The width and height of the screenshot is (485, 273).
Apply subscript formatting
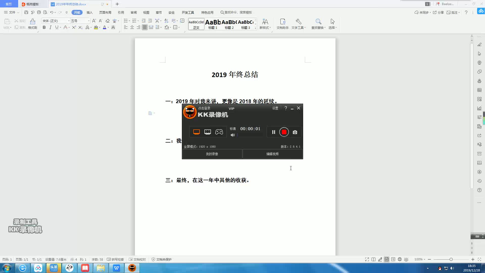pos(80,27)
